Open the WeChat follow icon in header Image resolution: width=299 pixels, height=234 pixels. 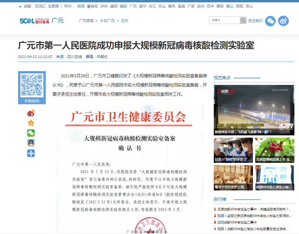270,21
